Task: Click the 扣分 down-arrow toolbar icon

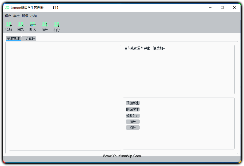Action: click(57, 25)
